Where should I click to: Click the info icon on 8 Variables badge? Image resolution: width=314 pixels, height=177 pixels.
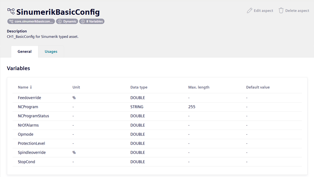coord(83,21)
